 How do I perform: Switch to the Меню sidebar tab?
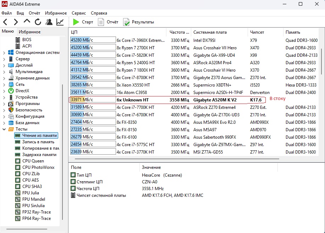(x=8, y=31)
